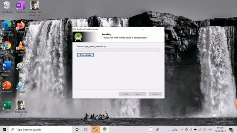
Task: Select the Google Chrome desktop icon
Action: [7, 48]
